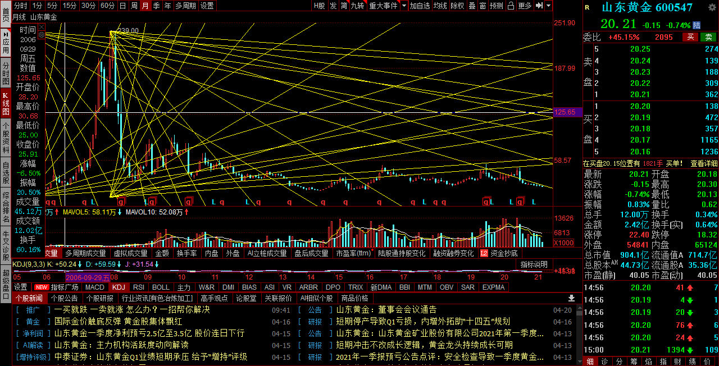The image size is (719, 366).
Task: Toggle the H股 toolbar button
Action: pyautogui.click(x=319, y=6)
